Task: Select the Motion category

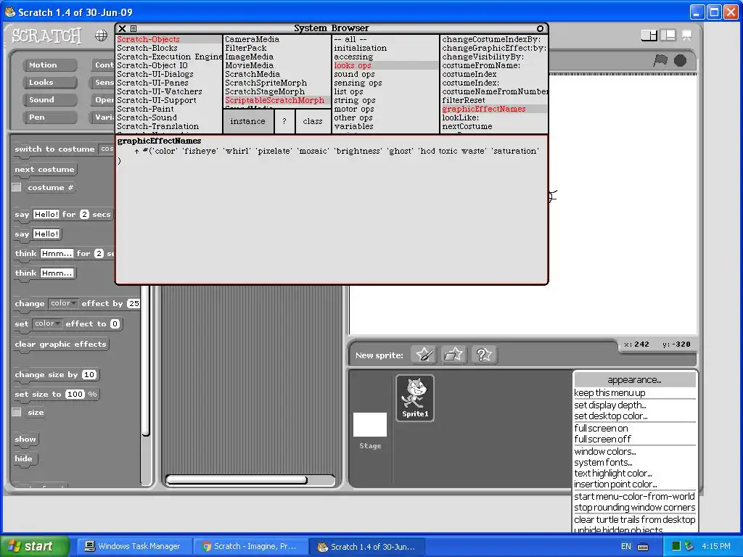Action: 49,65
